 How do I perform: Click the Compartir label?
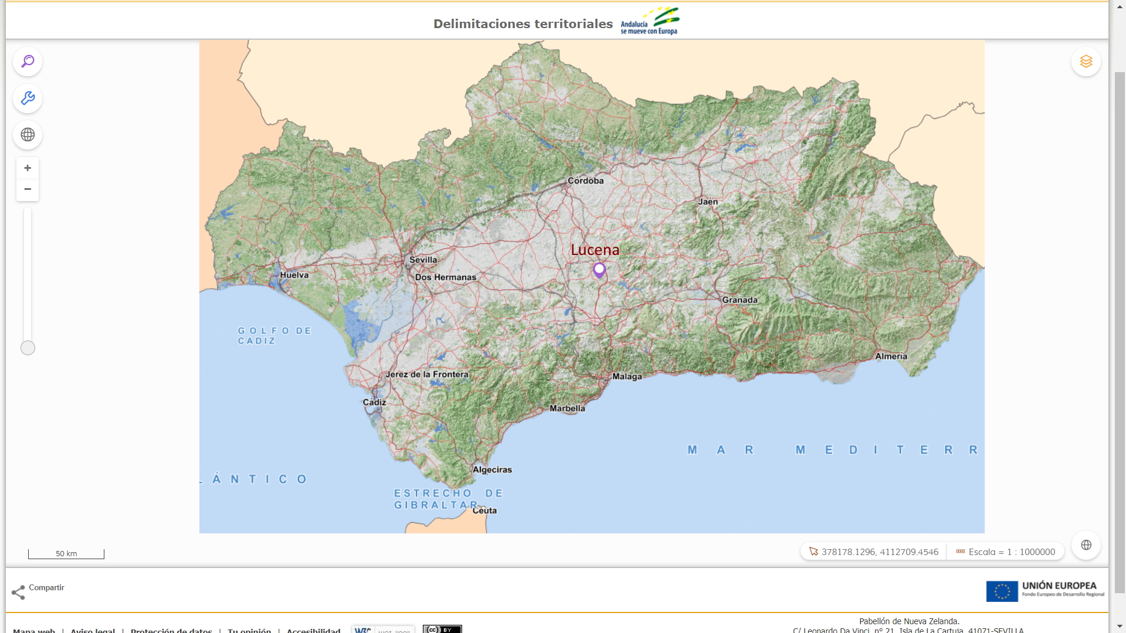[x=46, y=587]
